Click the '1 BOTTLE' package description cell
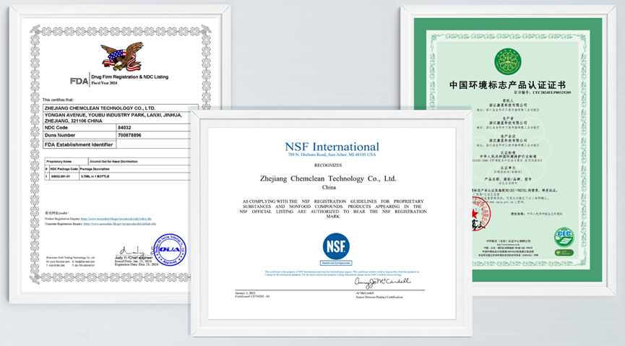 click(134, 176)
